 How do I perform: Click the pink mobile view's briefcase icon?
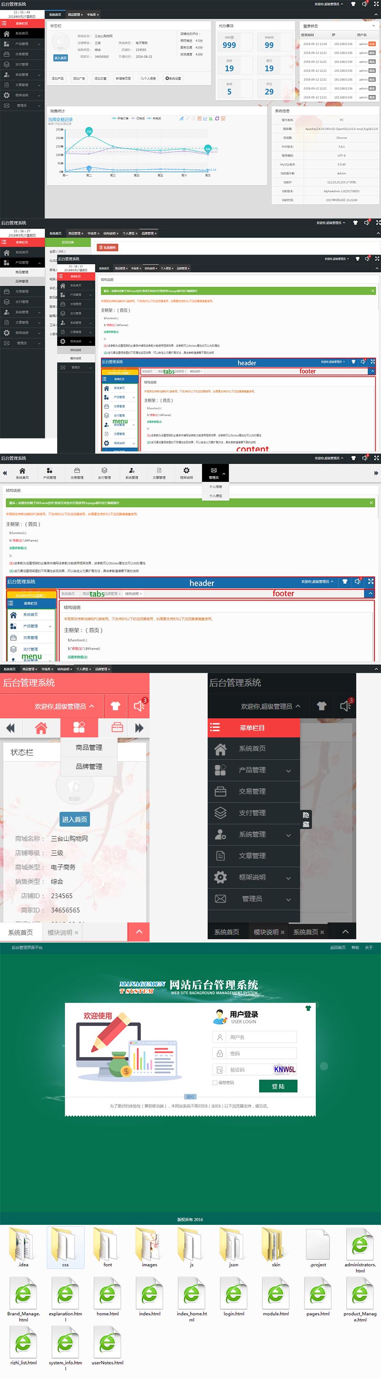(117, 727)
